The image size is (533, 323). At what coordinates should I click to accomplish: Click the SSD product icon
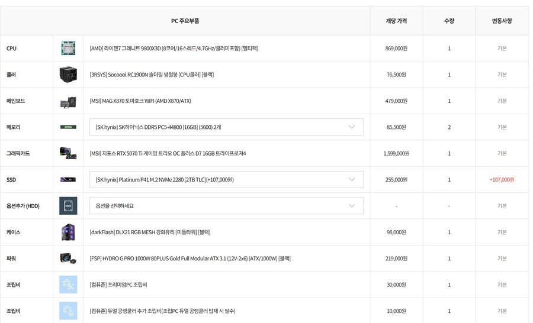click(68, 179)
